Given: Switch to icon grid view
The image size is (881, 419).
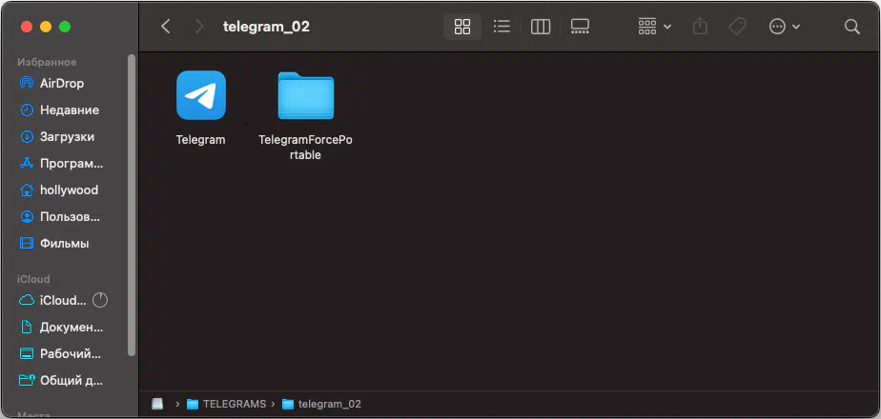Looking at the screenshot, I should [x=462, y=27].
